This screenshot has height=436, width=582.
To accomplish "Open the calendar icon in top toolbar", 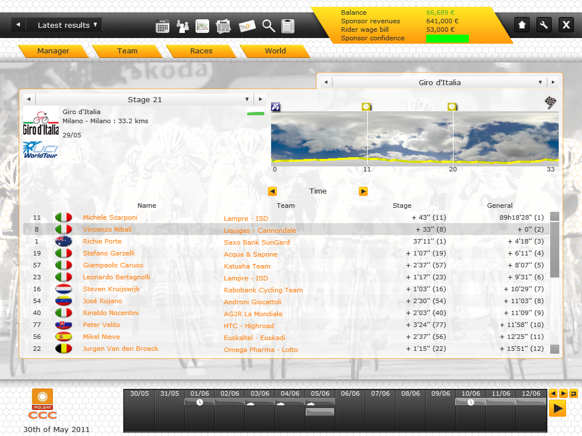I will pyautogui.click(x=163, y=26).
